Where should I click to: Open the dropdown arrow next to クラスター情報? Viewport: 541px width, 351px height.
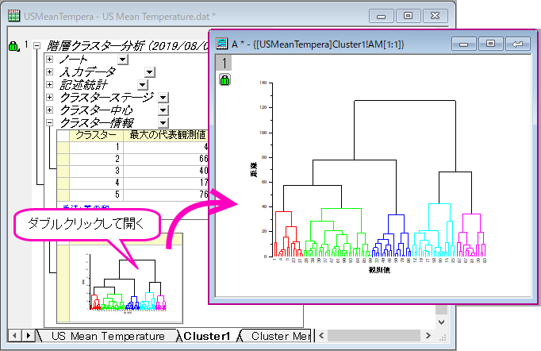pos(163,123)
